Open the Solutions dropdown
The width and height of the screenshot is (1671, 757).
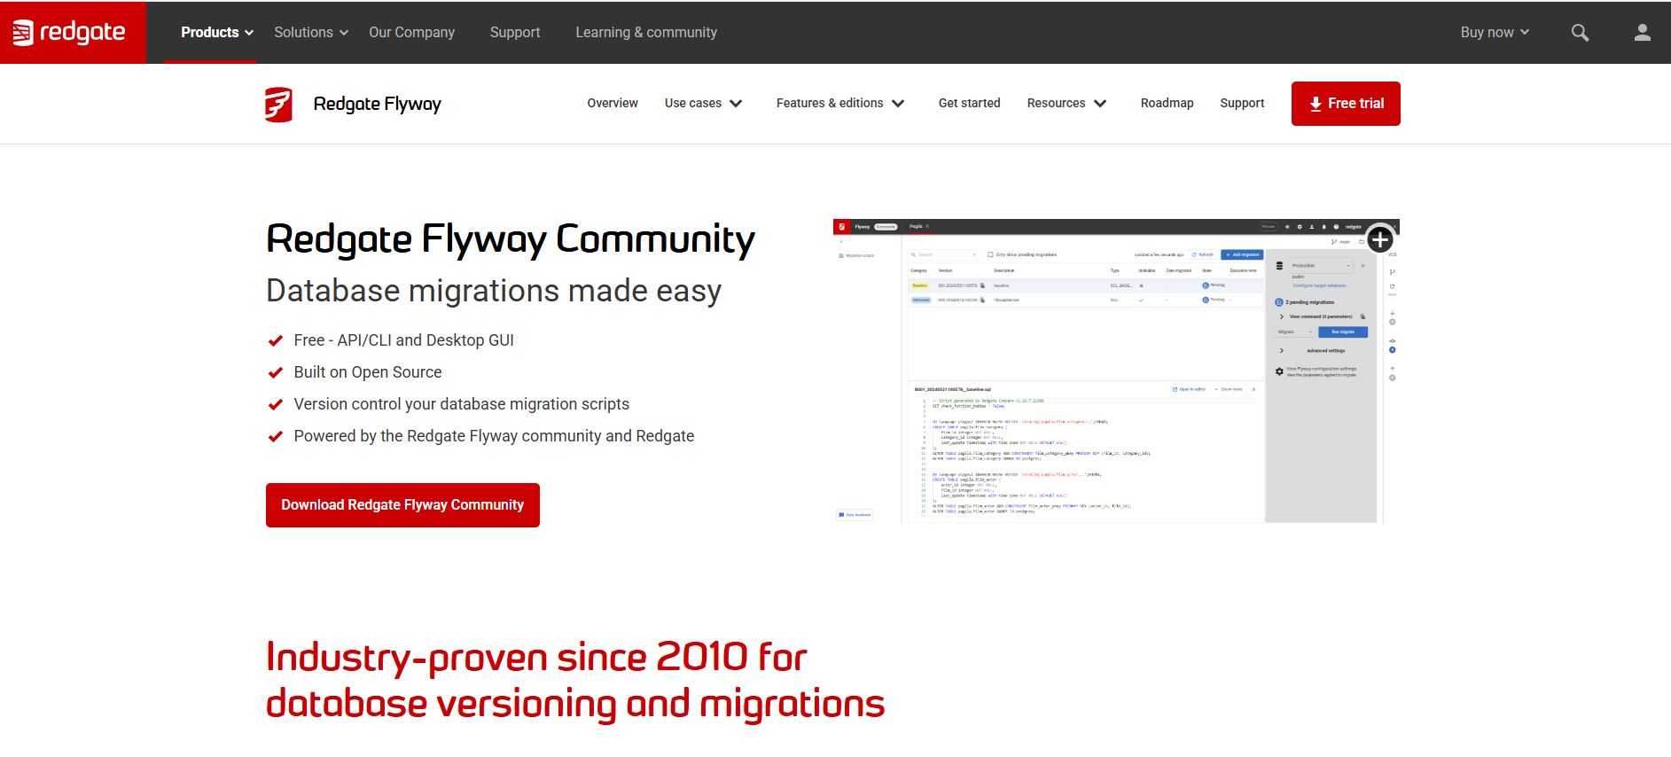click(x=310, y=32)
